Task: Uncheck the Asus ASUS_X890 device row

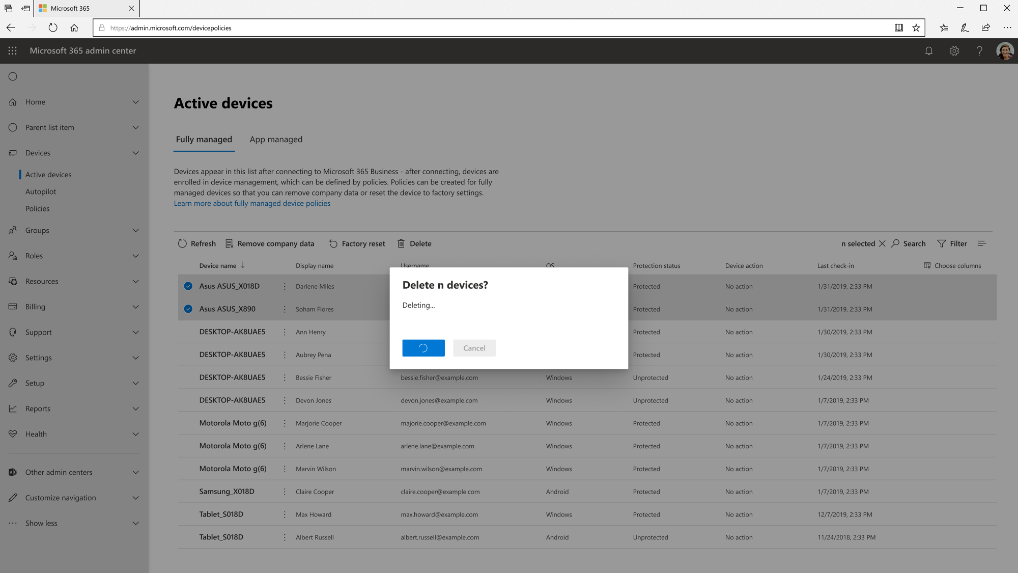Action: 187,309
